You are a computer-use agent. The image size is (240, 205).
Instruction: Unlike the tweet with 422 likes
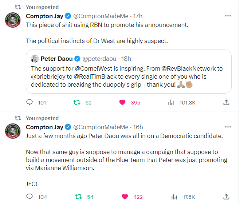coord(125,197)
